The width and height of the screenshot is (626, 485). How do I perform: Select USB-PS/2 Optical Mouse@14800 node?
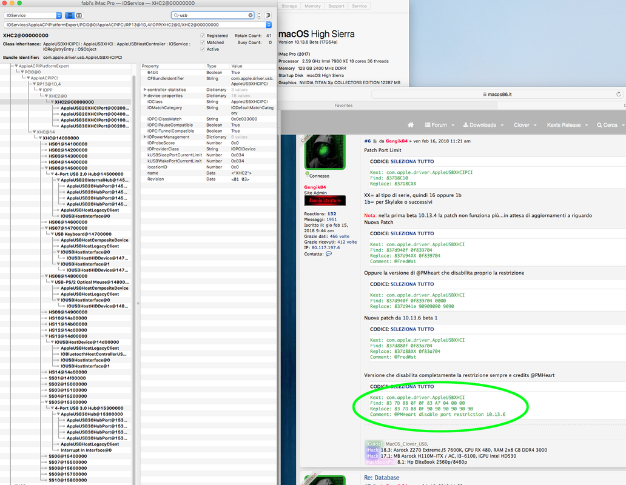(92, 282)
